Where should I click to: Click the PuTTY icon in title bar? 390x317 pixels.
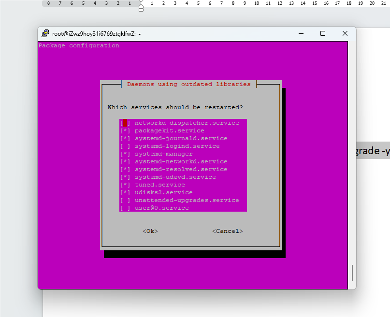tap(45, 33)
